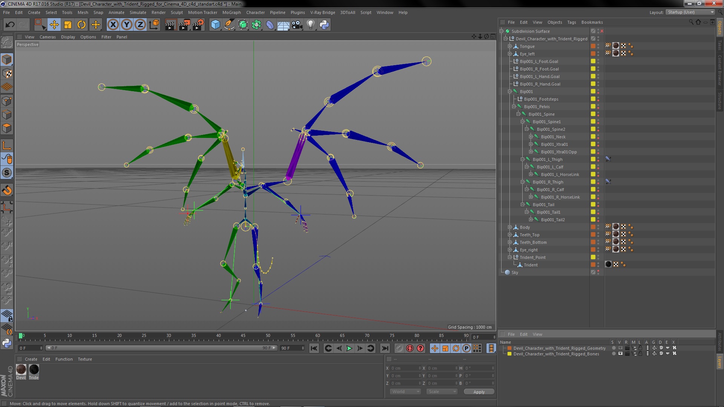Expand the Tongue object

pyautogui.click(x=509, y=46)
